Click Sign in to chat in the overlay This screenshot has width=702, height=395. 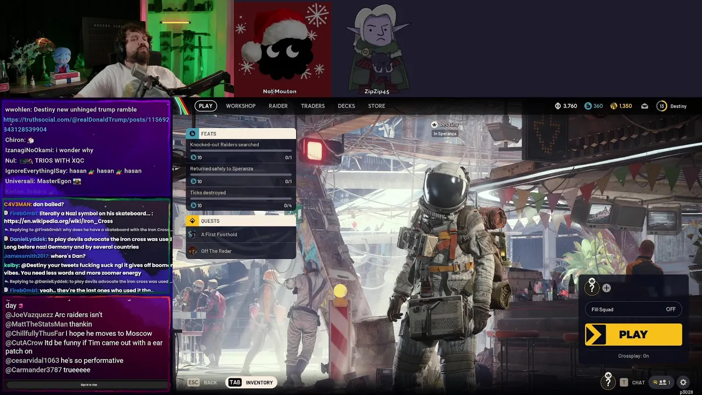[88, 385]
